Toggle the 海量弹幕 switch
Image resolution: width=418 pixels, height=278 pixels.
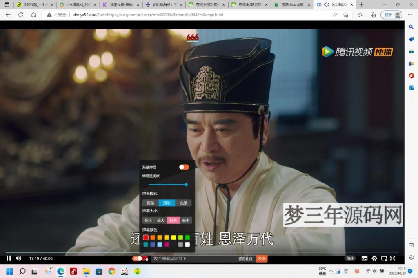(x=184, y=167)
